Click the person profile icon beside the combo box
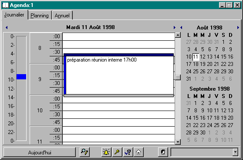The image size is (243, 160). (163, 152)
